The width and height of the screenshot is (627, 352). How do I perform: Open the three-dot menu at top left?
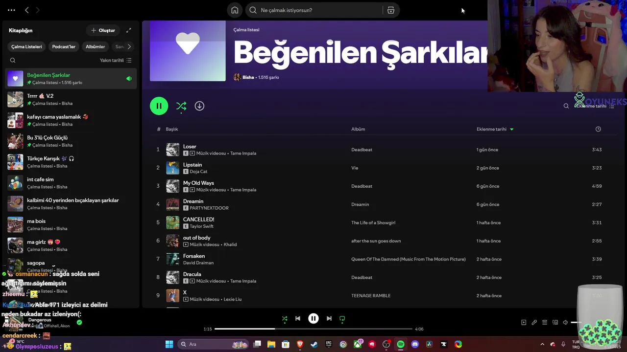click(11, 10)
